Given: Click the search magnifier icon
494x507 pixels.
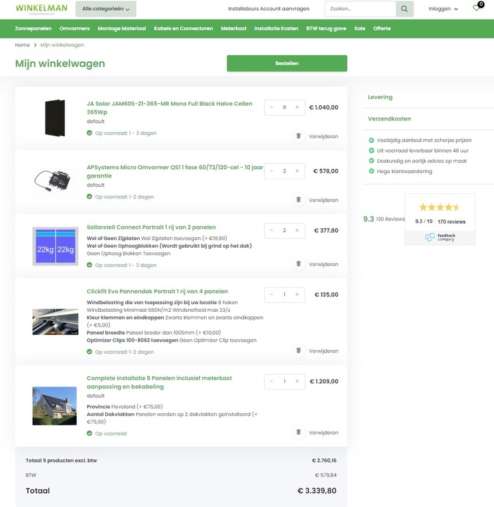Looking at the screenshot, I should point(405,9).
